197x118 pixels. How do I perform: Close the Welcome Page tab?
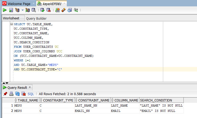click(34, 3)
